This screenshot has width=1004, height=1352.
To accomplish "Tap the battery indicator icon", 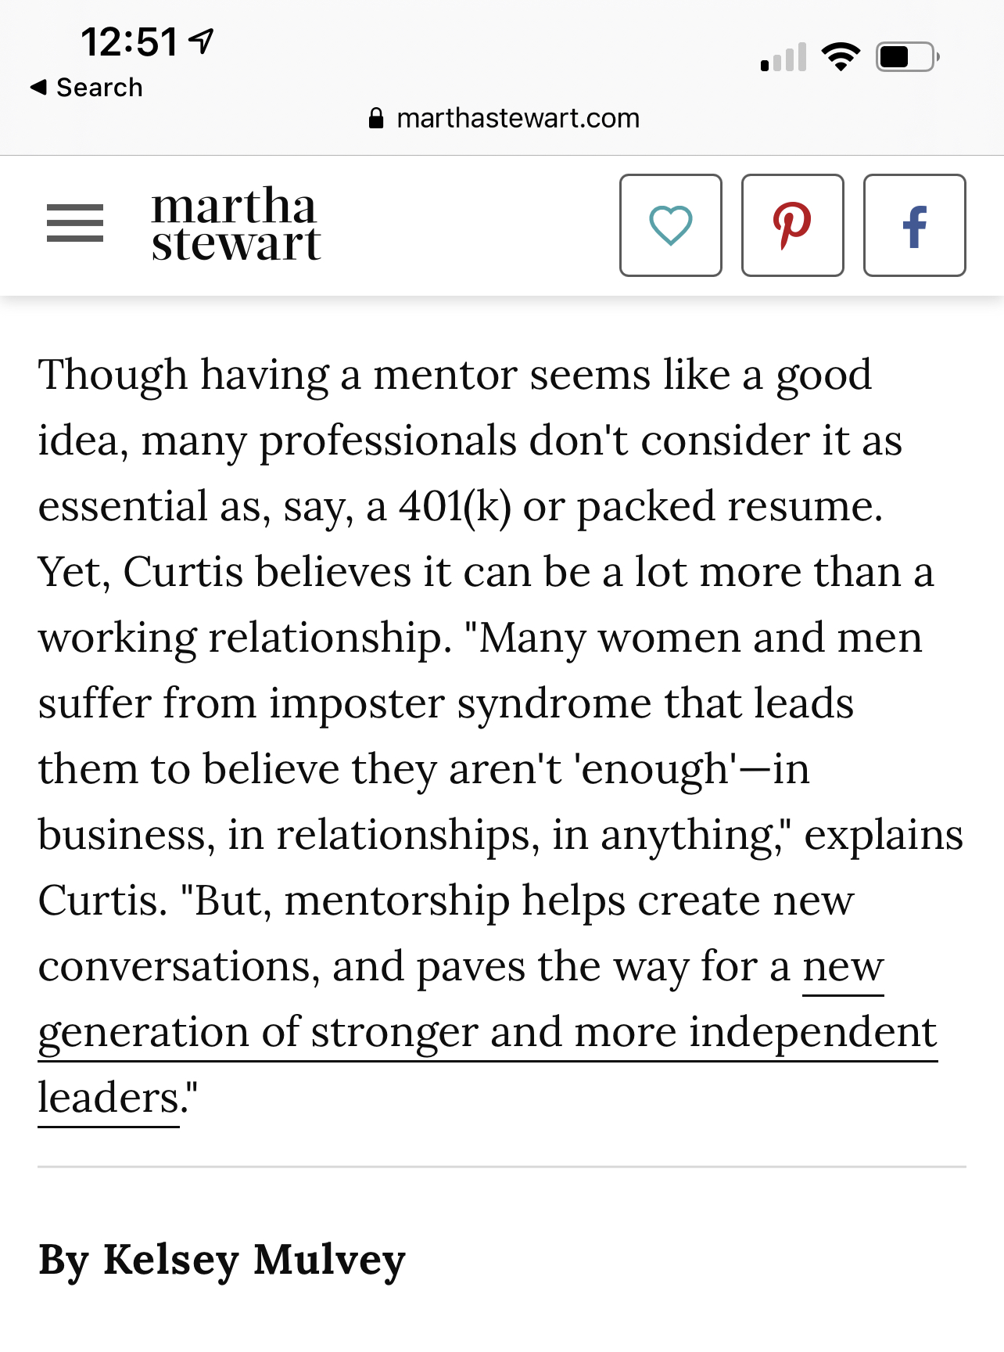I will pyautogui.click(x=908, y=57).
